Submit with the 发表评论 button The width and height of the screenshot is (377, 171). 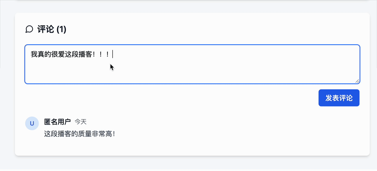pyautogui.click(x=339, y=98)
